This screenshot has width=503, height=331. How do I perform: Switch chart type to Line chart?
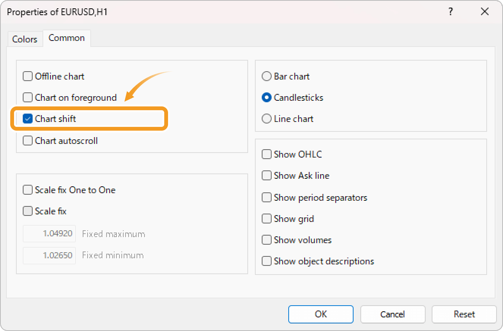267,119
